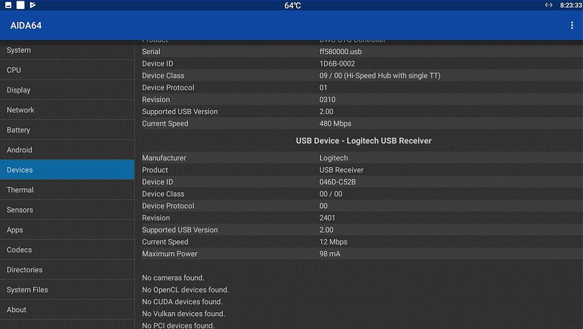
Task: Open Directories in the sidebar
Action: click(67, 270)
